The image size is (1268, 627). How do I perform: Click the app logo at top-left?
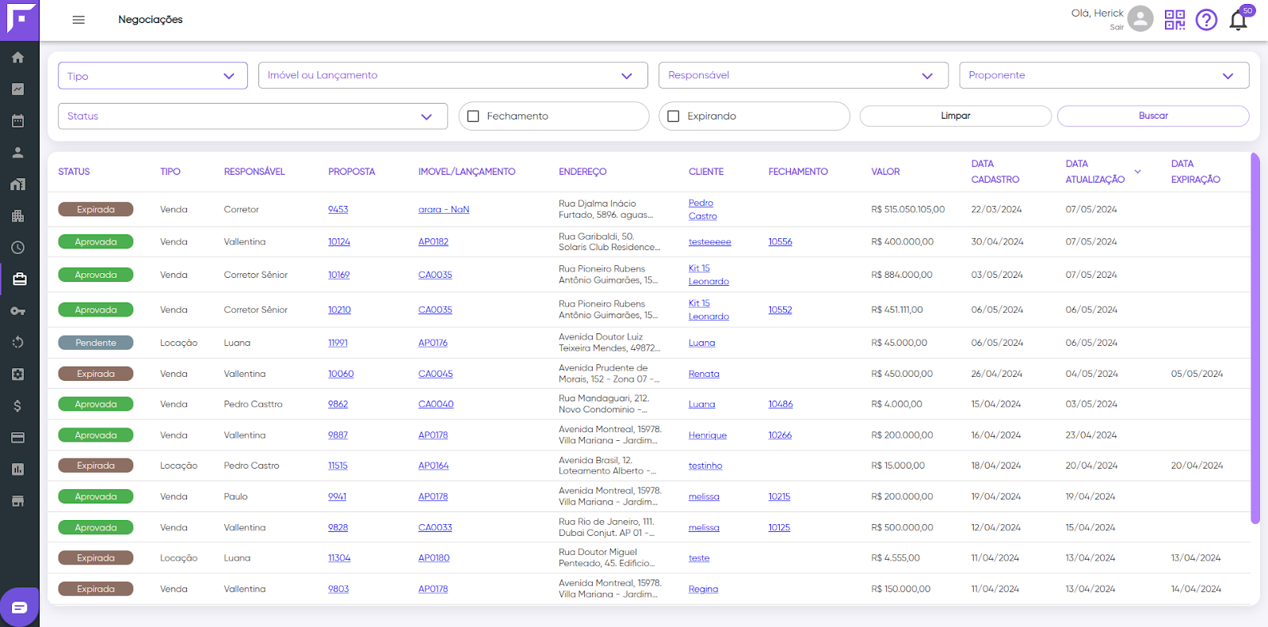pos(20,20)
